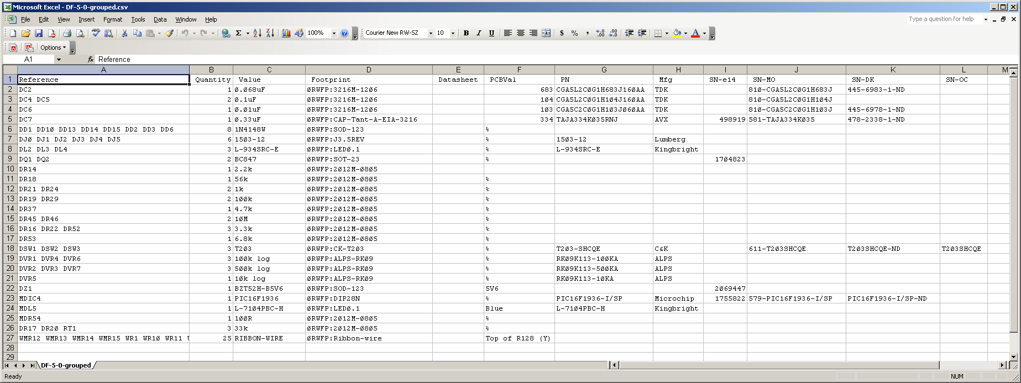Toggle Align Right
Screen dimensions: 1021x383
click(x=533, y=33)
